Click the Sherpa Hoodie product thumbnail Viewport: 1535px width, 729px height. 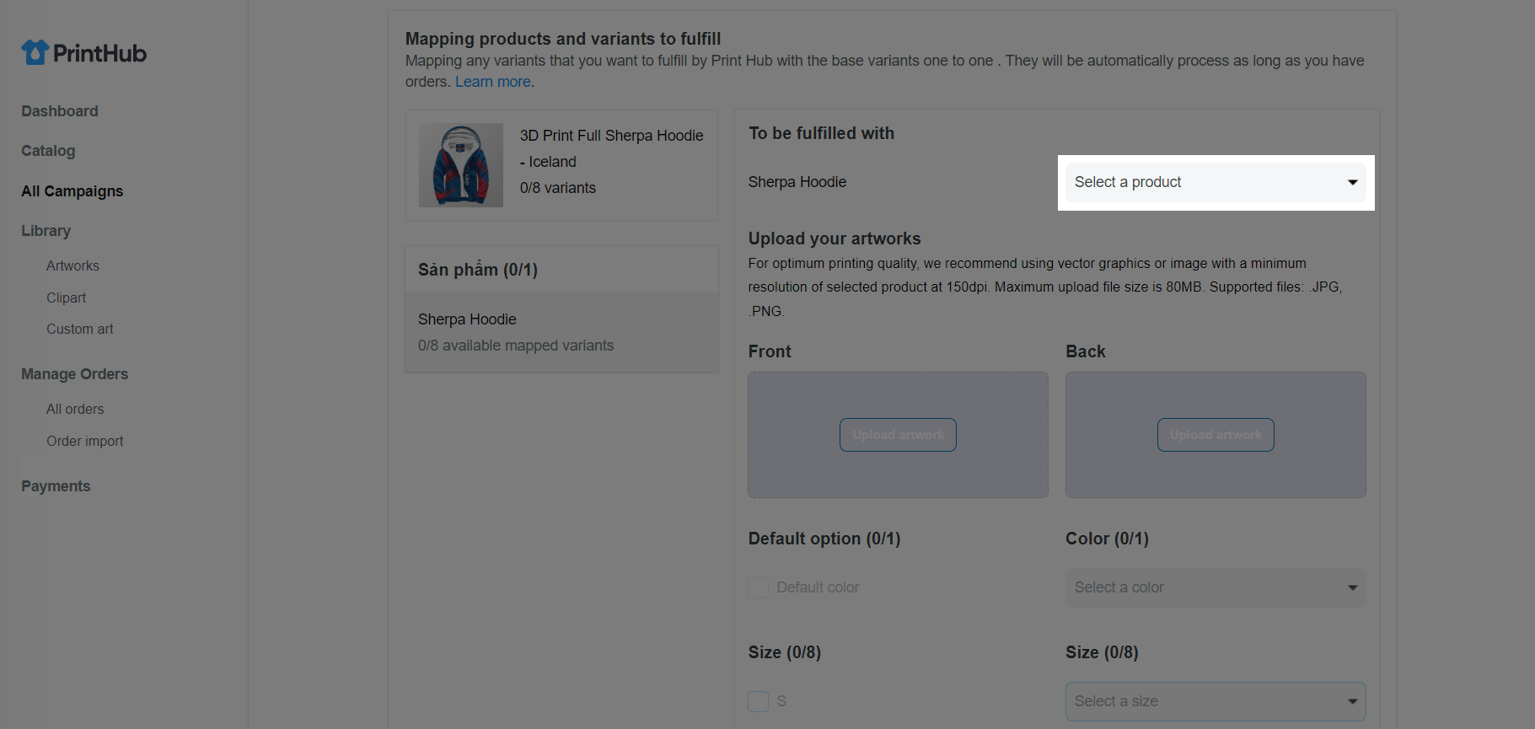(x=461, y=165)
